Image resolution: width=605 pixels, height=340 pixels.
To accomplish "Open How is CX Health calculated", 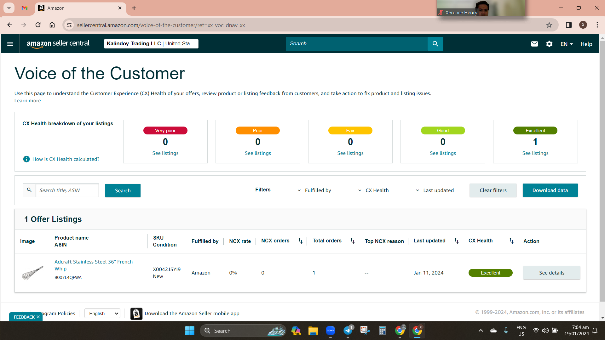I will tap(66, 159).
